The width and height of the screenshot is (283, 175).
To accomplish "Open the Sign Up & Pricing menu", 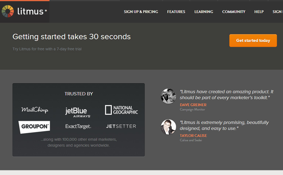I will pos(141,12).
